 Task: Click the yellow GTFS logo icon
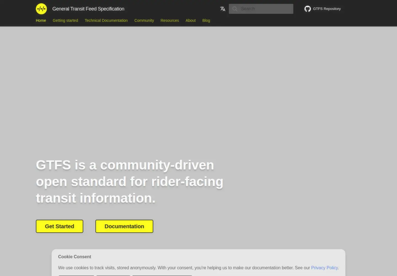coord(41,9)
